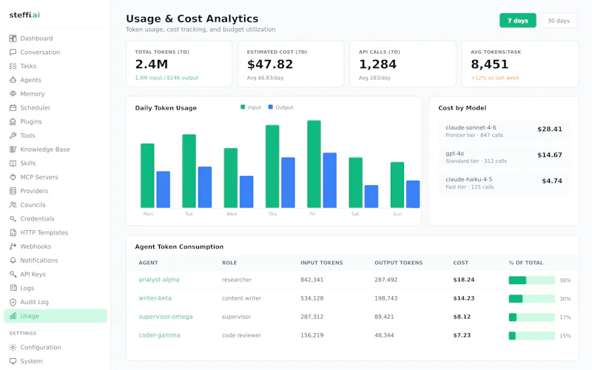Click Friday's green input bar
This screenshot has height=370, width=592.
pos(314,164)
